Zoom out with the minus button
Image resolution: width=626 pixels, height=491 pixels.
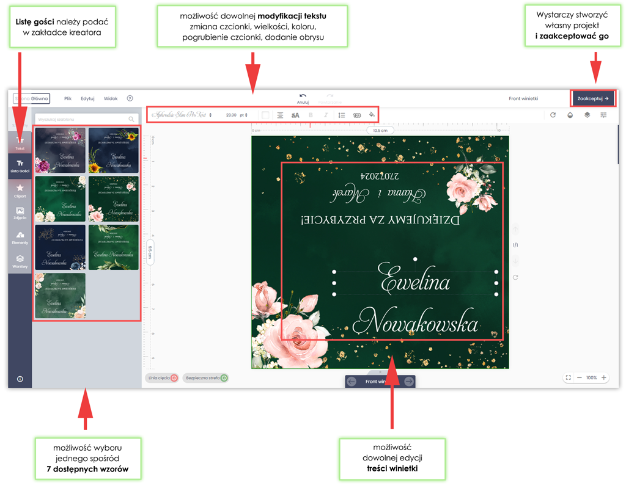pyautogui.click(x=580, y=377)
